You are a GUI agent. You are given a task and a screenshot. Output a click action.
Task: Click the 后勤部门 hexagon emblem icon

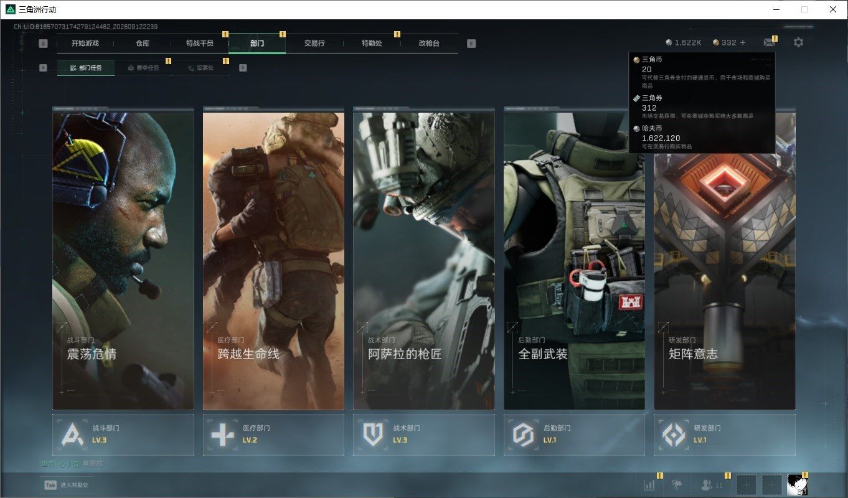pos(523,434)
